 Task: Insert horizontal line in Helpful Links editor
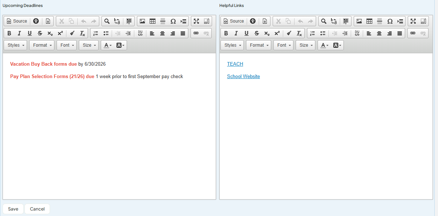[380, 21]
